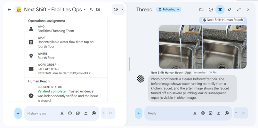Open the faucet turned off after photo
Image resolution: width=258 pixels, height=128 pixels.
point(225,47)
